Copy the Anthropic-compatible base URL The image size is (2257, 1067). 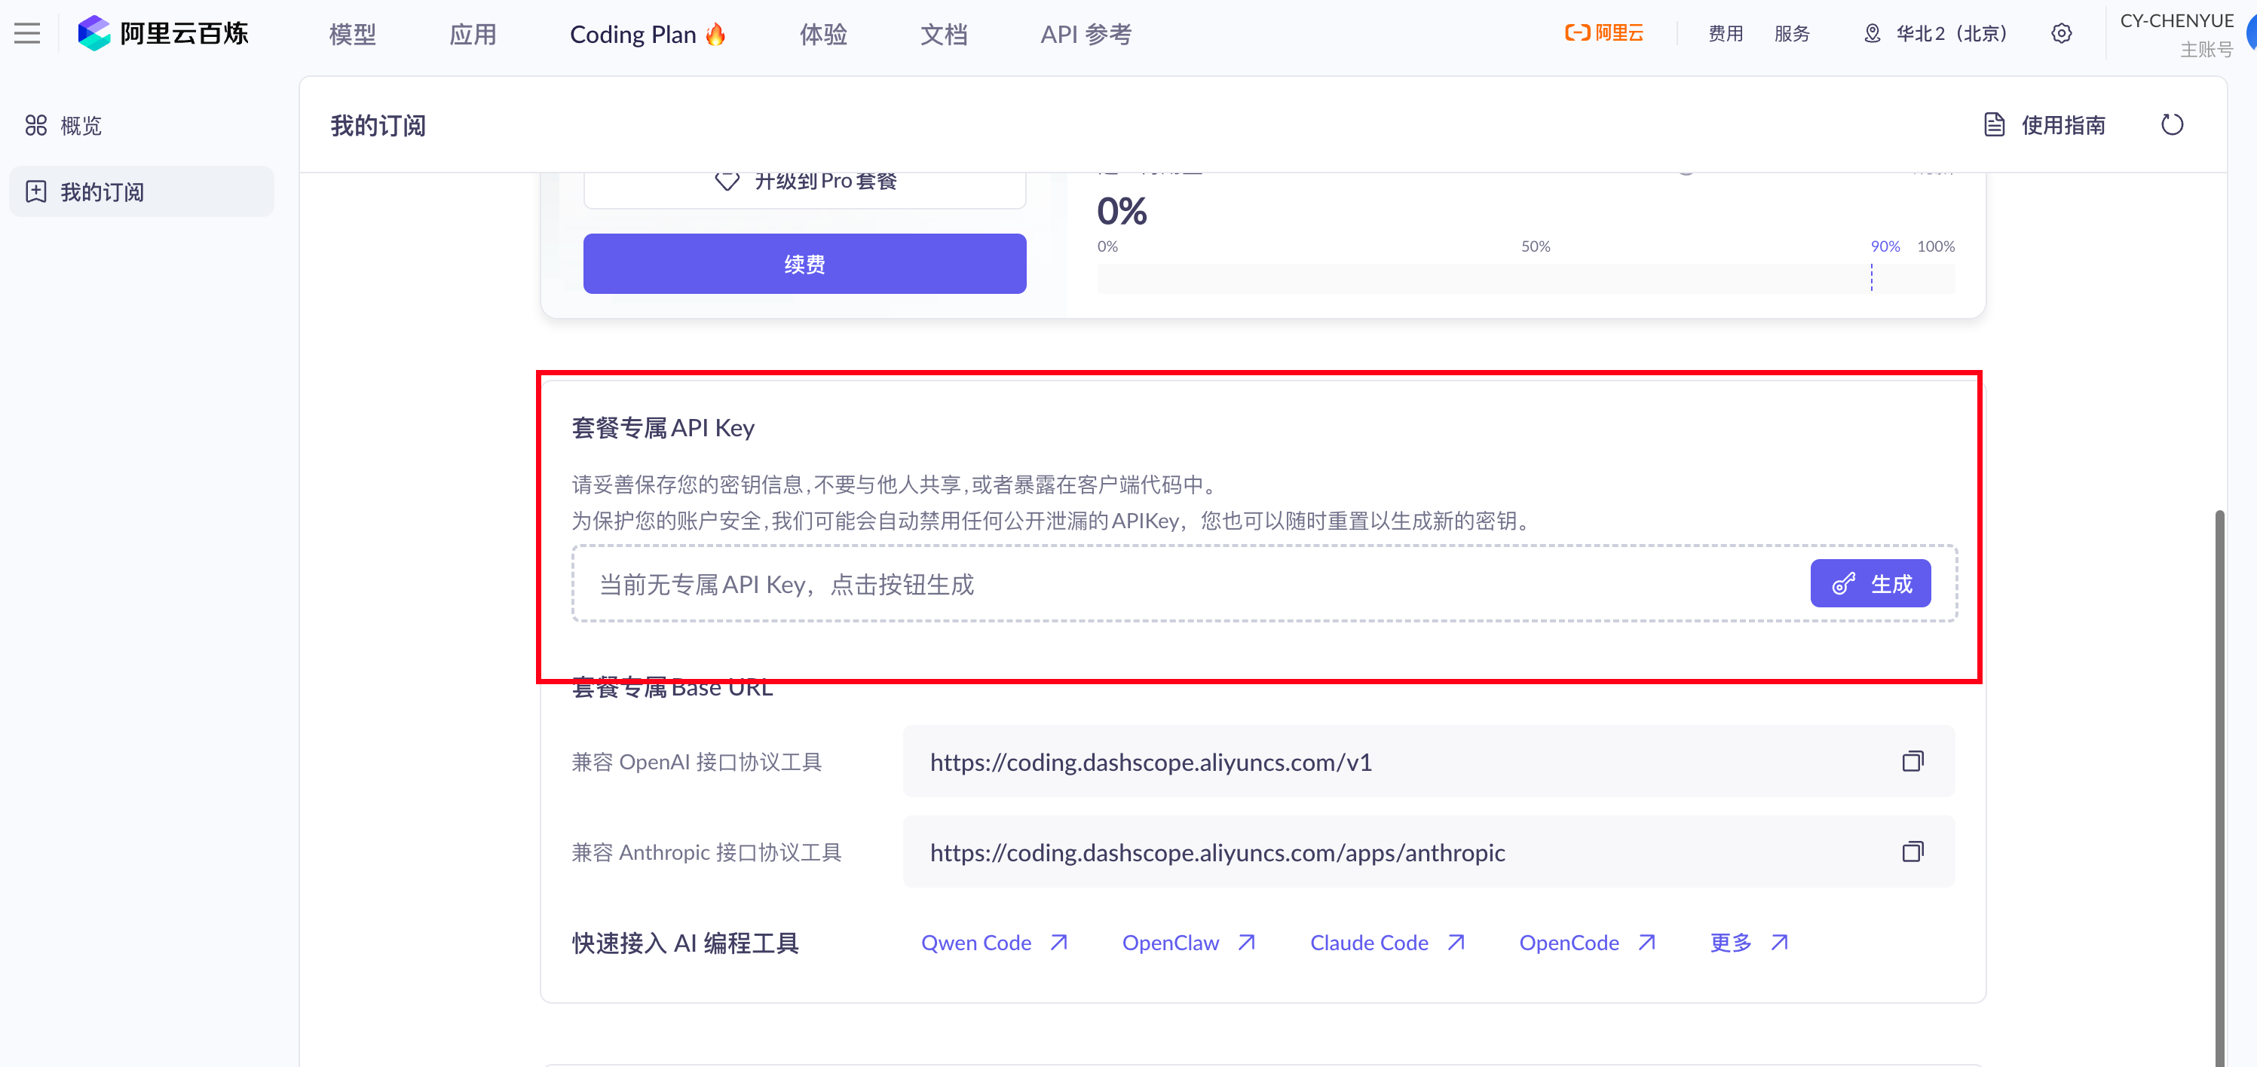click(x=1912, y=851)
